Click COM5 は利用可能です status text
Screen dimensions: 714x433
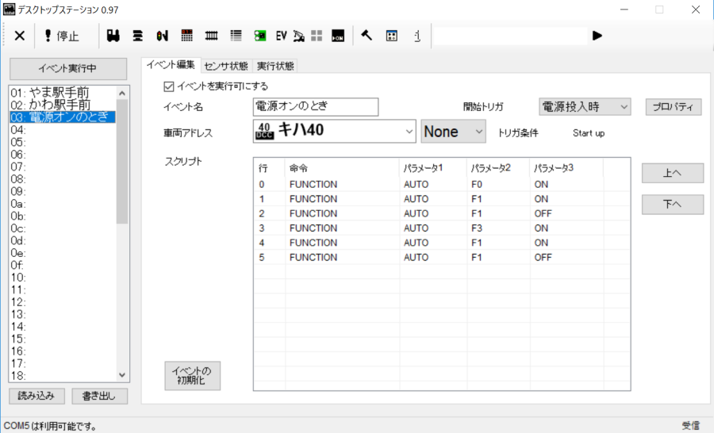[x=50, y=426]
